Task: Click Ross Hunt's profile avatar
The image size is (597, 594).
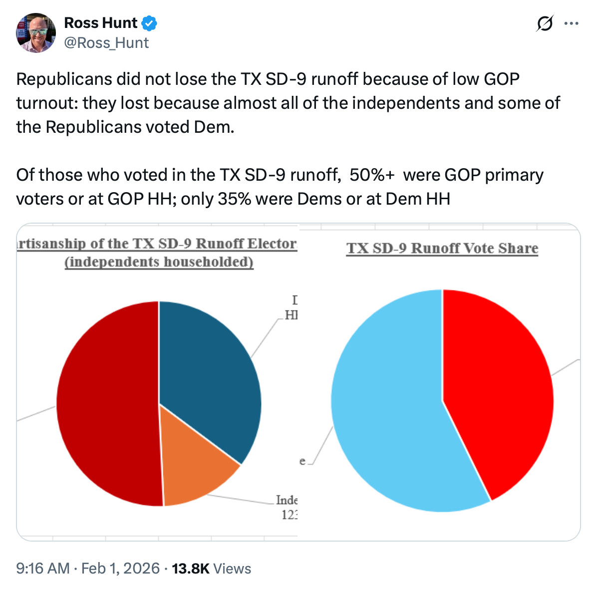Action: tap(35, 33)
